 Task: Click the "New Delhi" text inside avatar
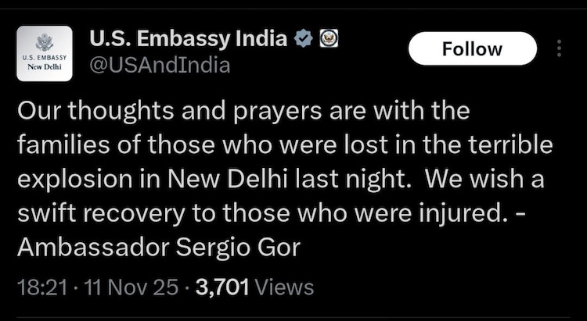(45, 66)
